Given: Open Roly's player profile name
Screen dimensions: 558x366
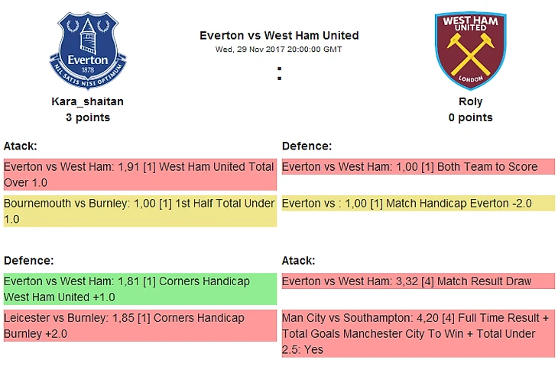Looking at the screenshot, I should click(x=470, y=101).
